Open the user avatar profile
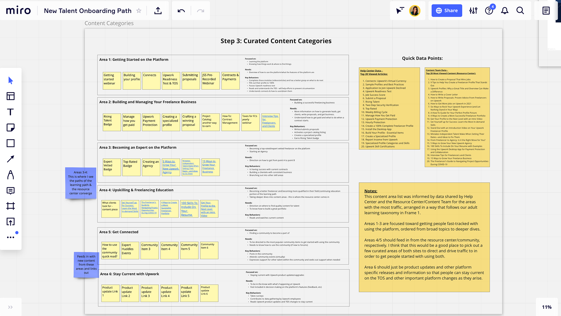 415,11
